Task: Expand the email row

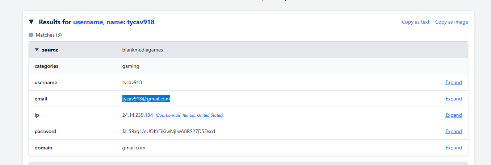Action: tap(453, 99)
